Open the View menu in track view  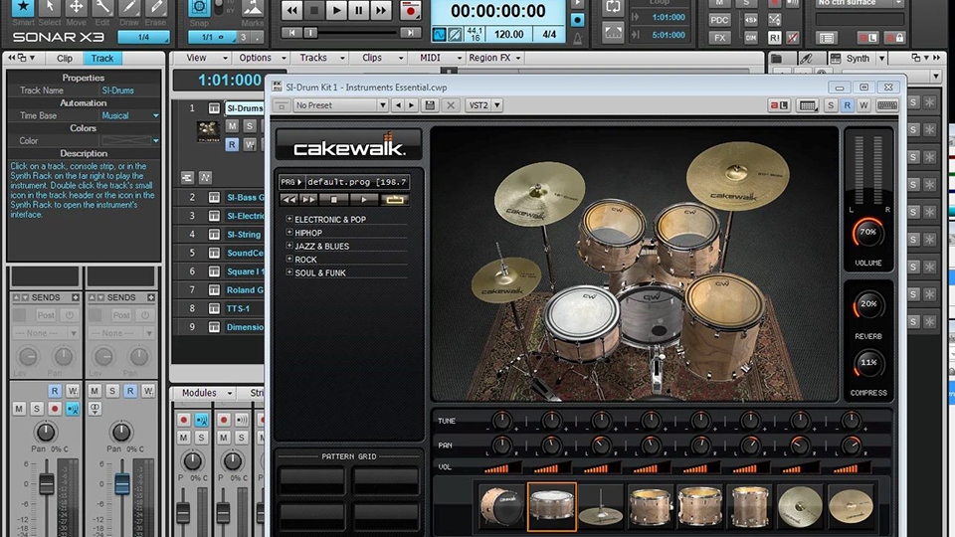coord(207,58)
